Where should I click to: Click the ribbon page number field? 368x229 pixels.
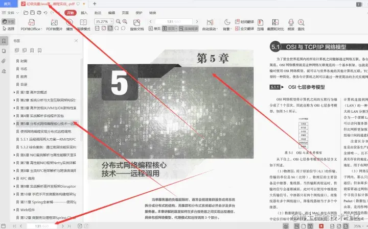click(174, 21)
